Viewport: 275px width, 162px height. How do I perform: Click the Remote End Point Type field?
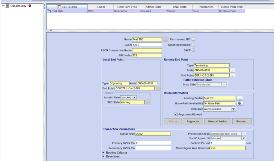point(211,65)
